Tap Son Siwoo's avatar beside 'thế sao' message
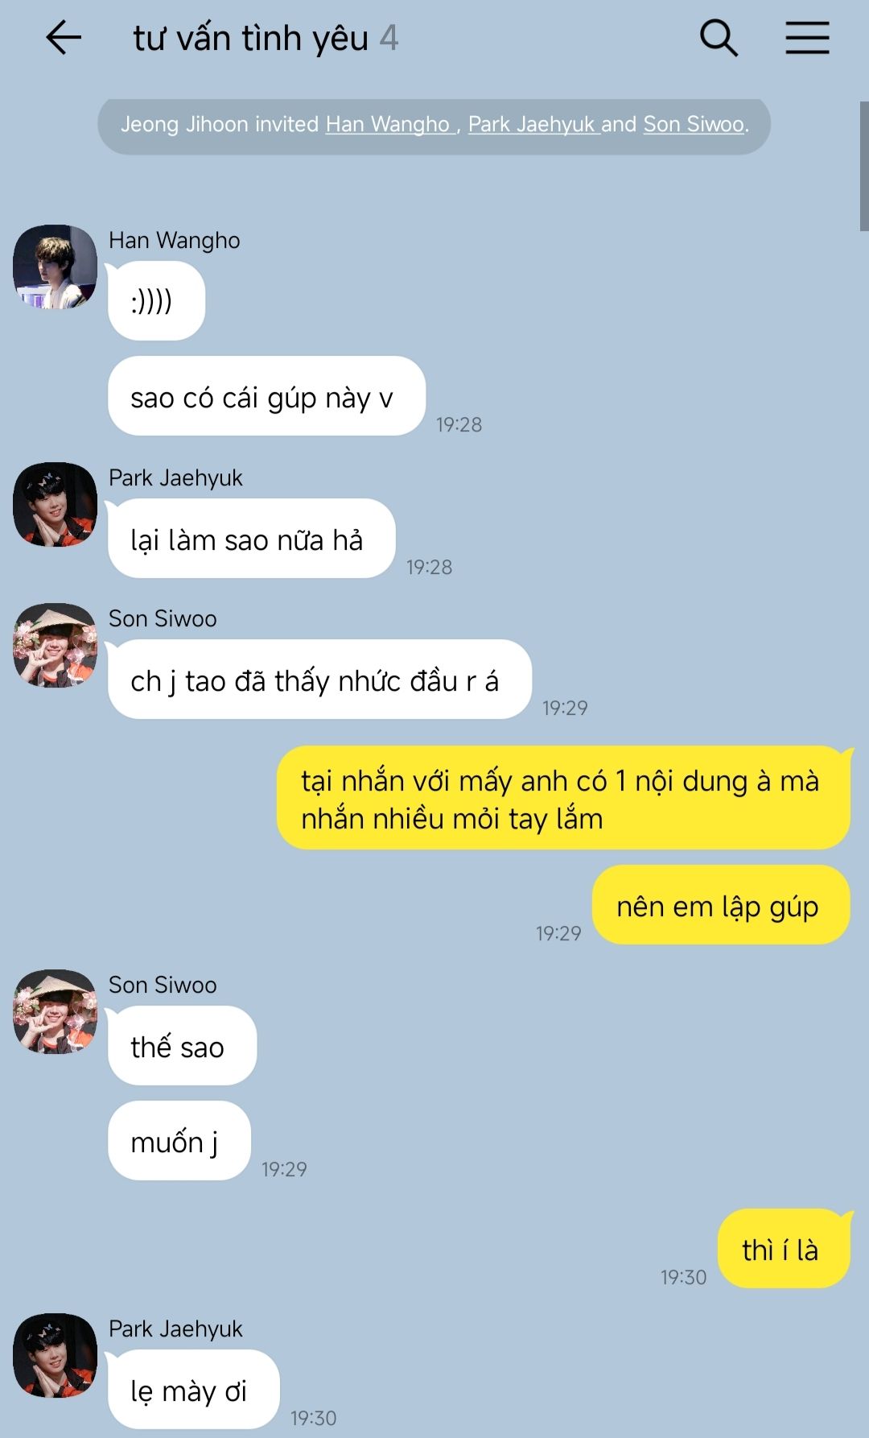The image size is (869, 1438). click(x=55, y=1011)
